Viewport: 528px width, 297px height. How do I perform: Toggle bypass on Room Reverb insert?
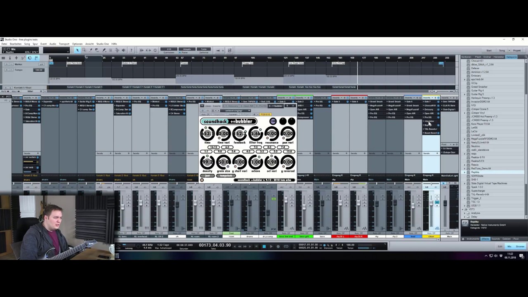tap(438, 133)
